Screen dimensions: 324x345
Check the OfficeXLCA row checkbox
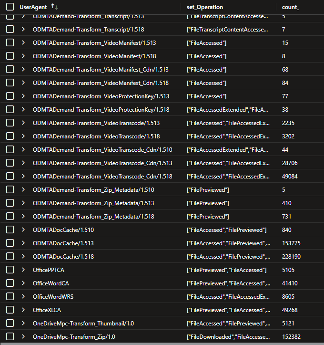10,310
